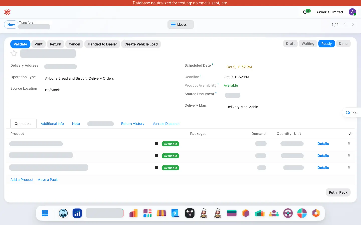This screenshot has height=225, width=361.
Task: Open column settings adjust icon in Operations table
Action: (x=350, y=134)
